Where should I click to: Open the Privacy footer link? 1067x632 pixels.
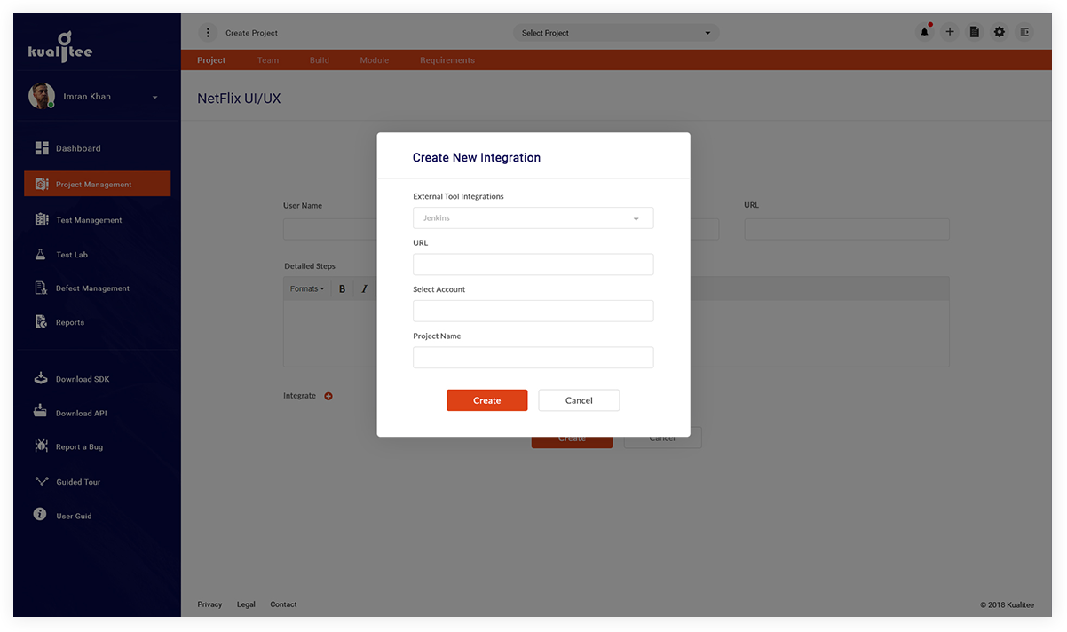[x=209, y=604]
